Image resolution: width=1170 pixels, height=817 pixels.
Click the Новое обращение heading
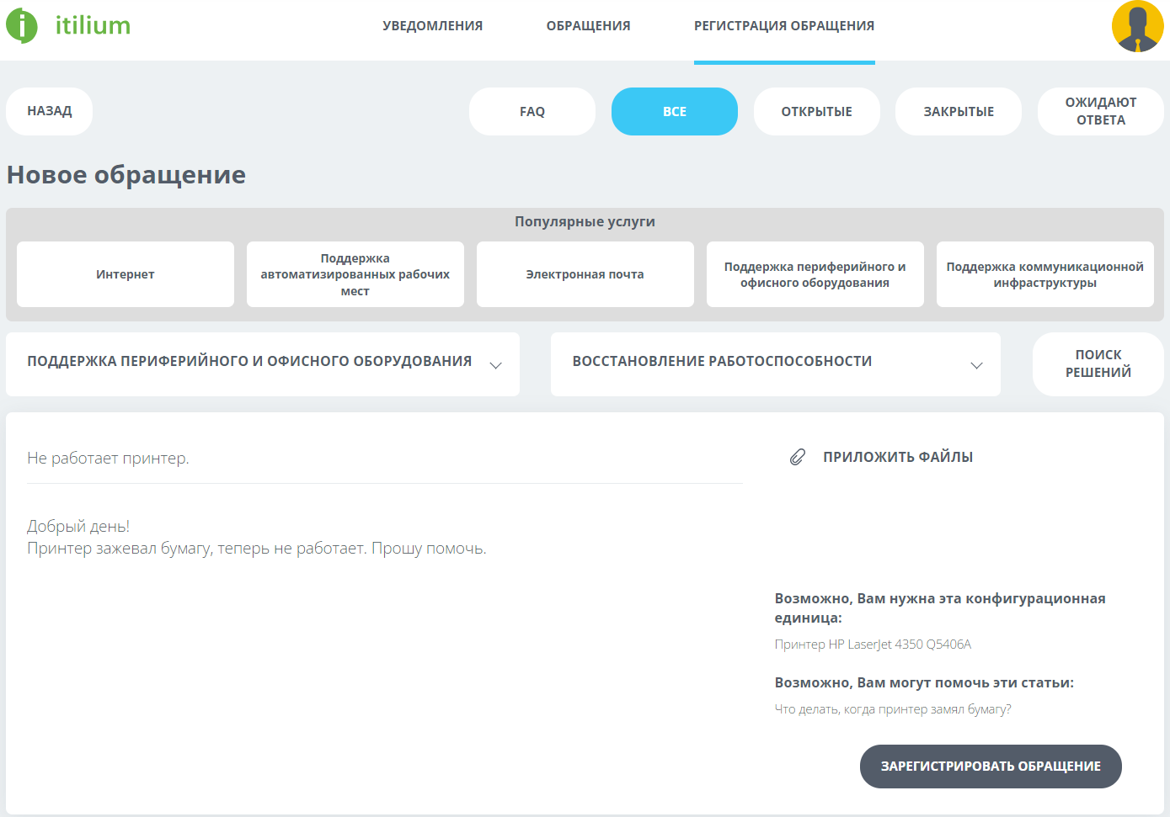click(x=126, y=175)
